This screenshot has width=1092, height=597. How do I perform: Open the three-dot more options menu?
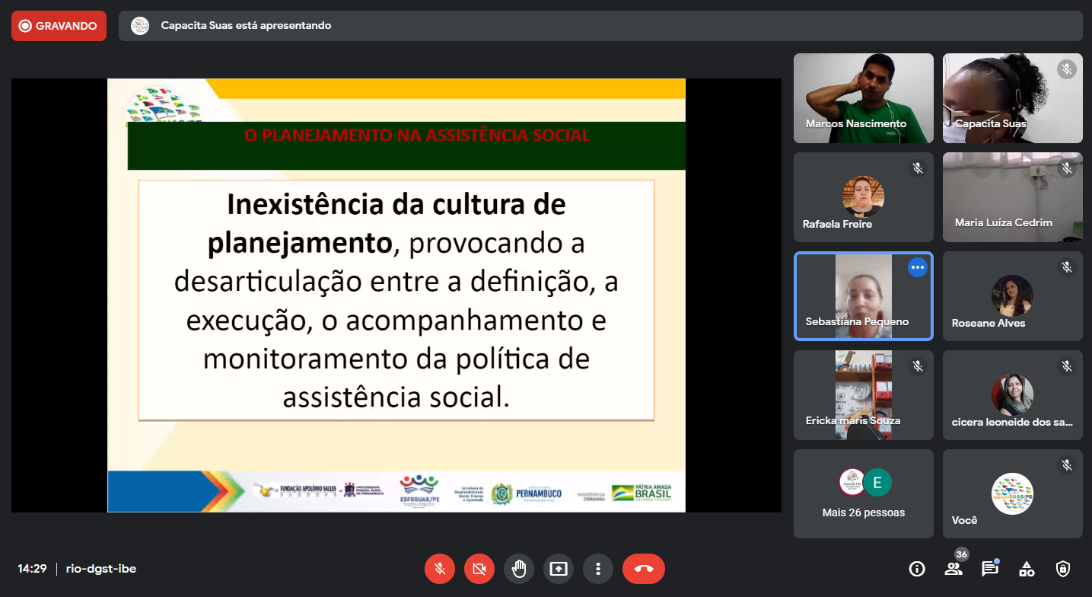click(x=598, y=569)
